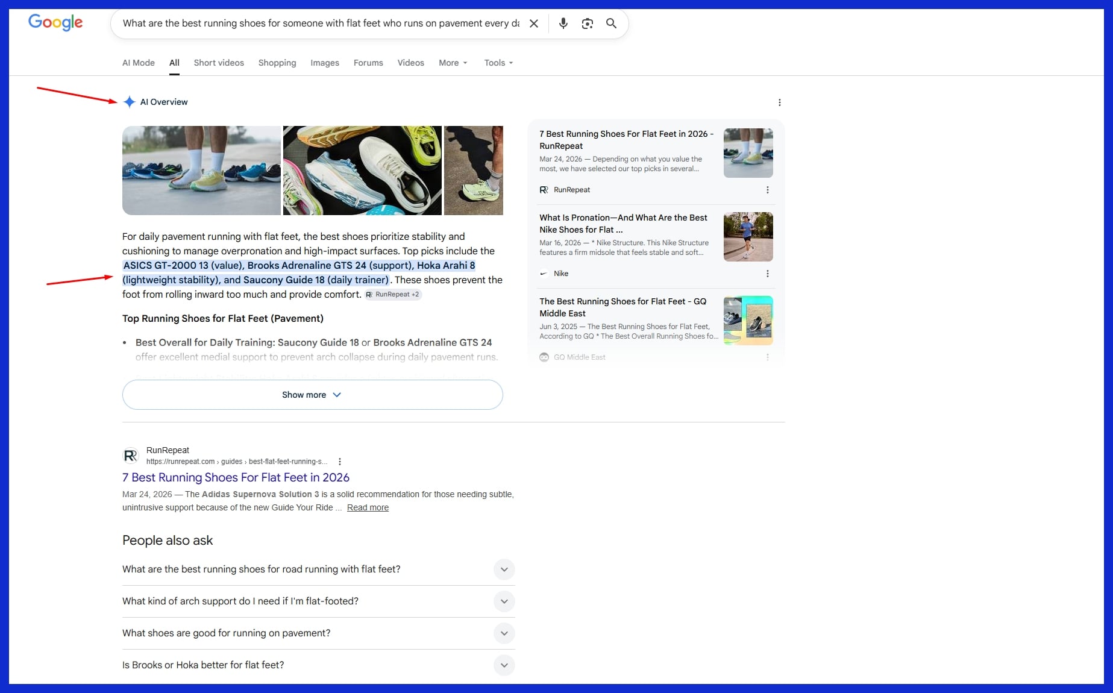The width and height of the screenshot is (1113, 693).
Task: Click the Google logo
Action: point(55,23)
